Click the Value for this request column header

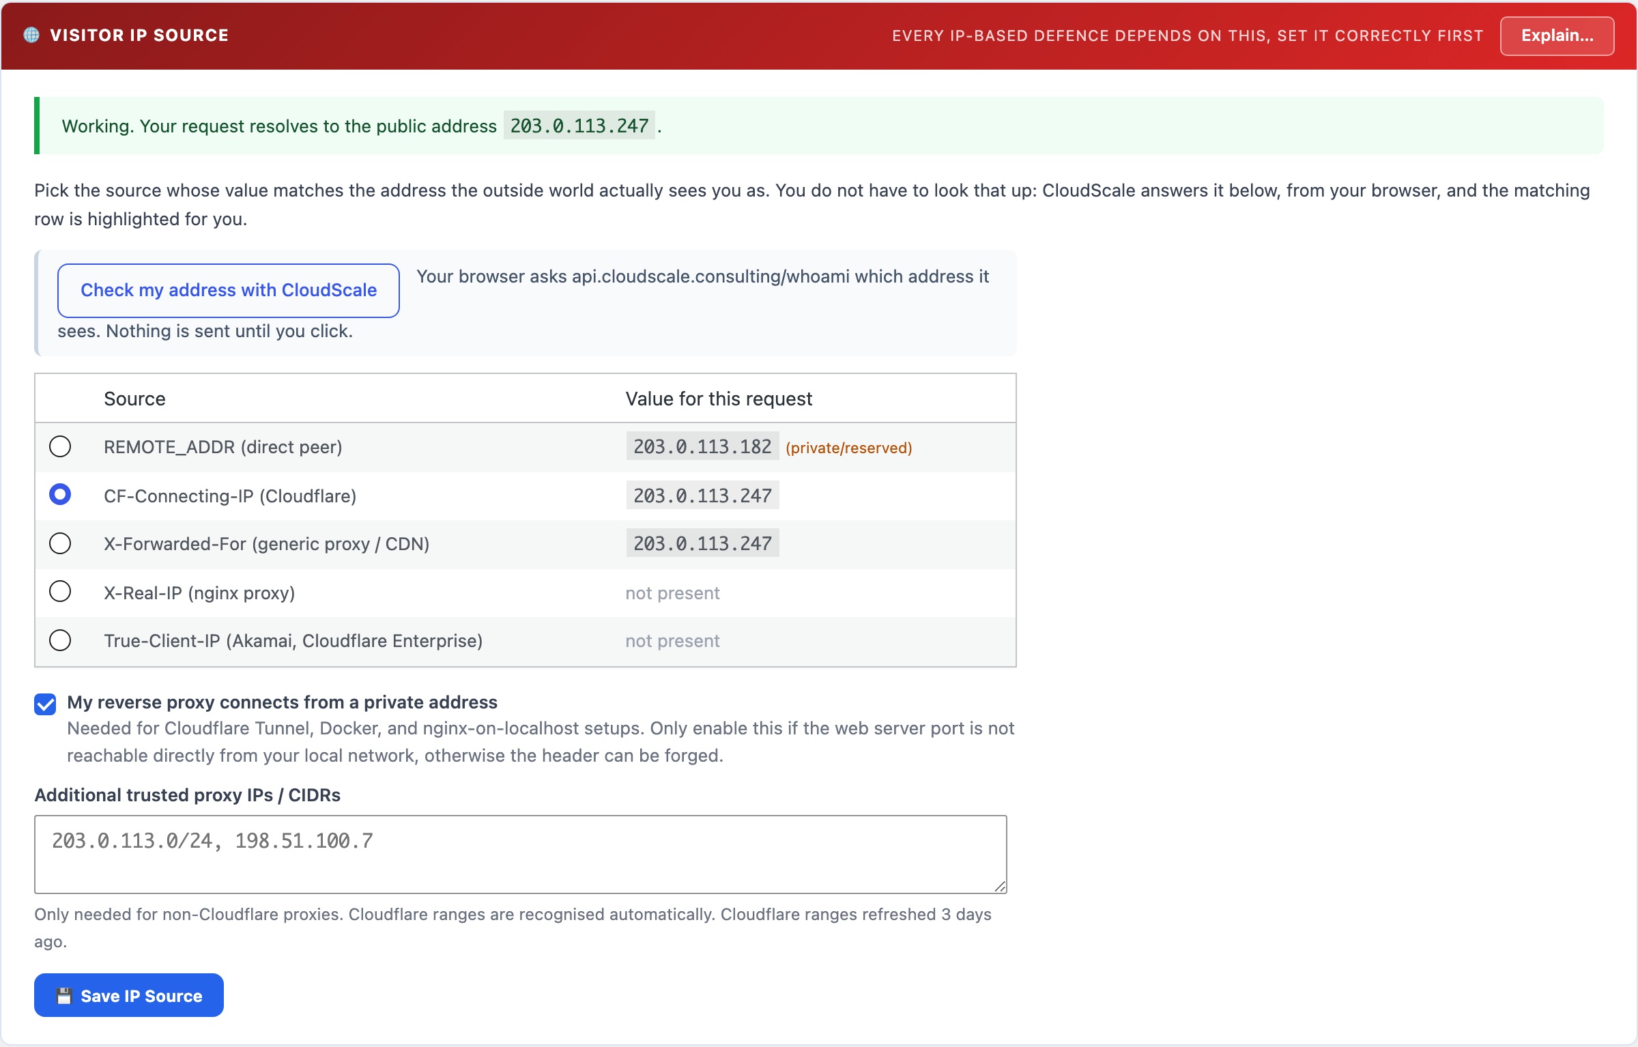[x=719, y=399]
